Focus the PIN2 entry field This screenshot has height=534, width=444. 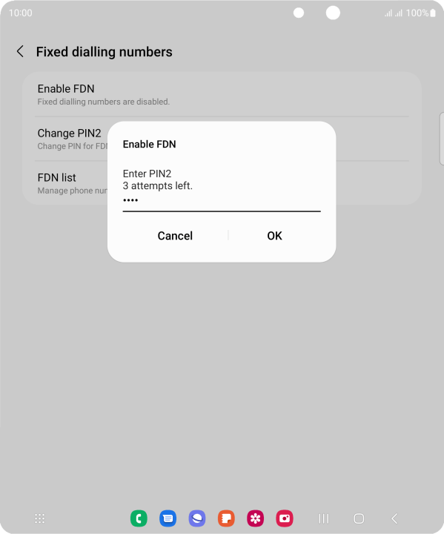[222, 202]
